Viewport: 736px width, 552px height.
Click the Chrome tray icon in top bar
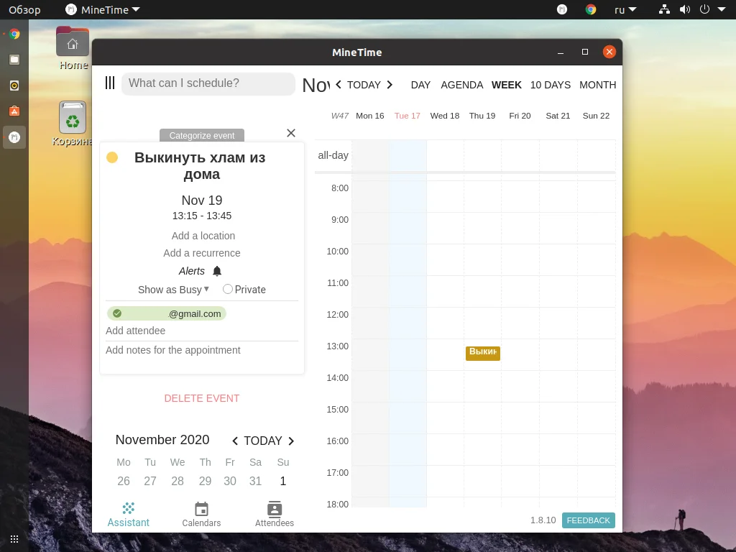click(591, 9)
